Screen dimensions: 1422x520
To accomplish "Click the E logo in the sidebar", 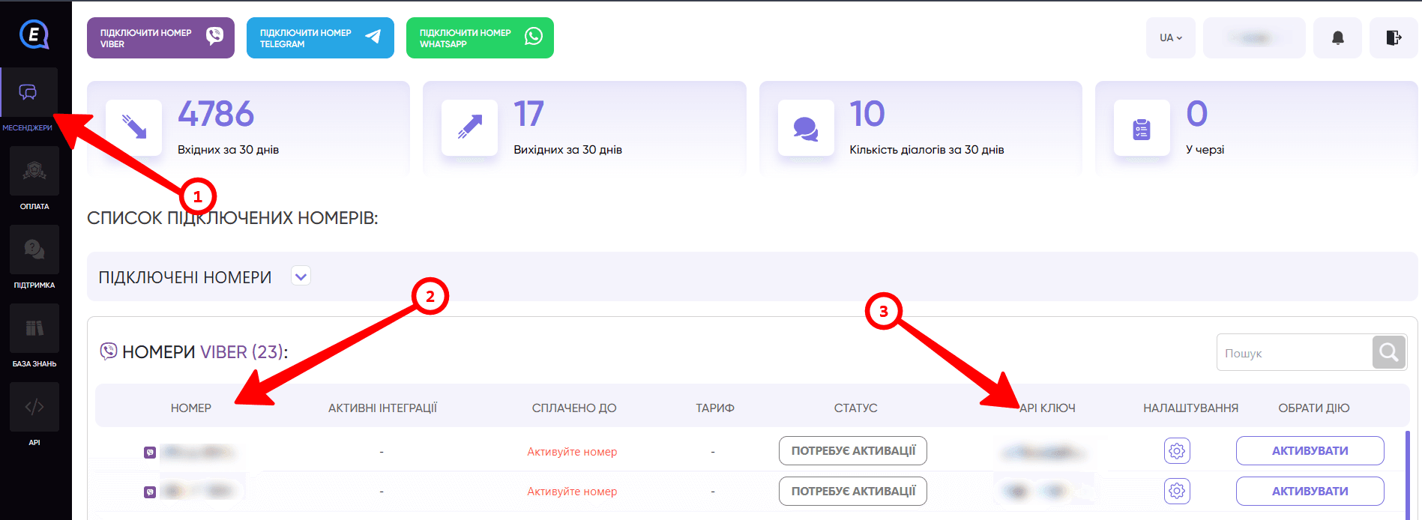I will point(34,34).
